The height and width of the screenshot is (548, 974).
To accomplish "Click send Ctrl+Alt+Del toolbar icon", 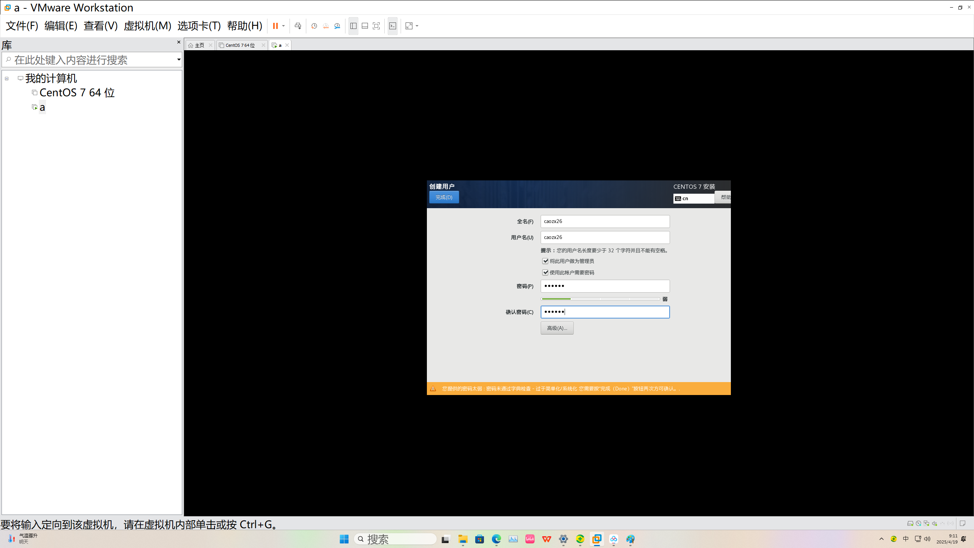I will [298, 26].
